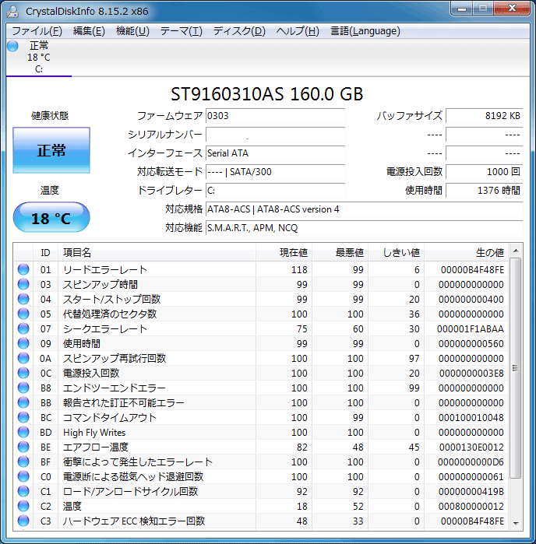Click status icon for 03 スピンアップ時間
The image size is (536, 544).
point(23,285)
